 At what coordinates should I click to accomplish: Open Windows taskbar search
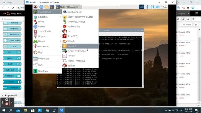[11, 110]
